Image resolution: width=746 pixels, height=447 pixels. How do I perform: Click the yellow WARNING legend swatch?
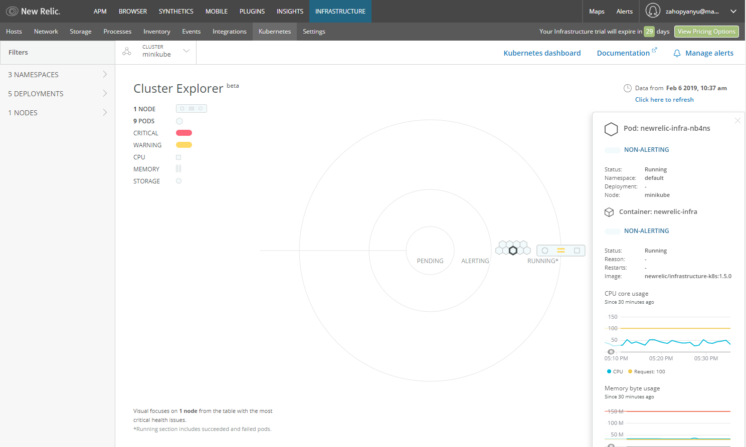tap(184, 145)
